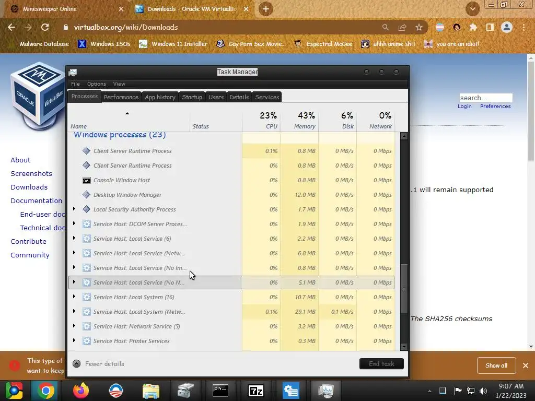Open Chrome extensions puzzle icon
Viewport: 535px width, 401px height.
point(473,27)
